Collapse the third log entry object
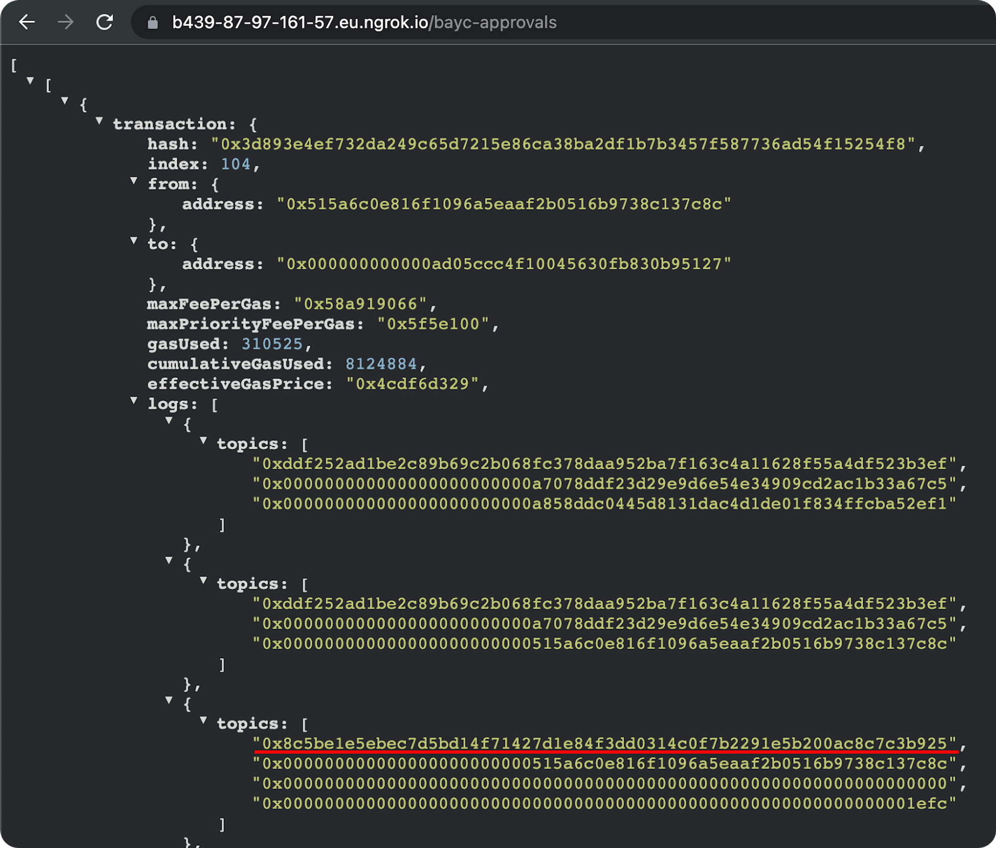 pyautogui.click(x=169, y=700)
